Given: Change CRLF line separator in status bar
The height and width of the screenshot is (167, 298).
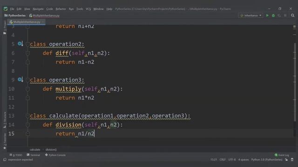Looking at the screenshot, I should point(223,160).
